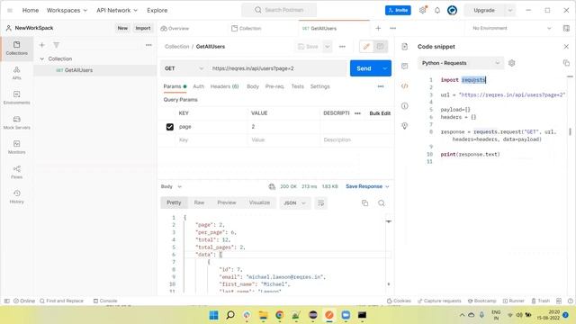The height and width of the screenshot is (324, 576).
Task: Open the comment icon beside pencil
Action: coord(380,47)
